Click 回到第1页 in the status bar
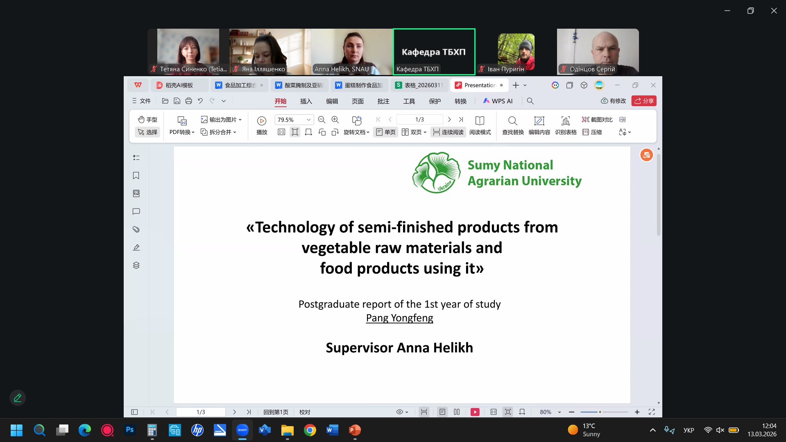Image resolution: width=786 pixels, height=442 pixels. [x=276, y=412]
